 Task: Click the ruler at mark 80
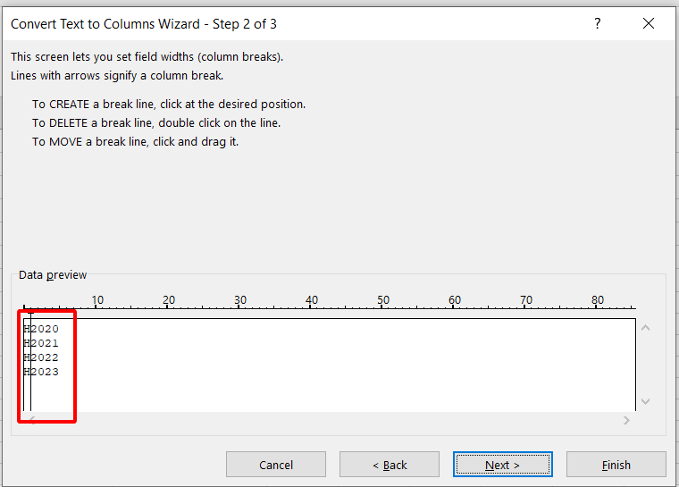tap(595, 308)
